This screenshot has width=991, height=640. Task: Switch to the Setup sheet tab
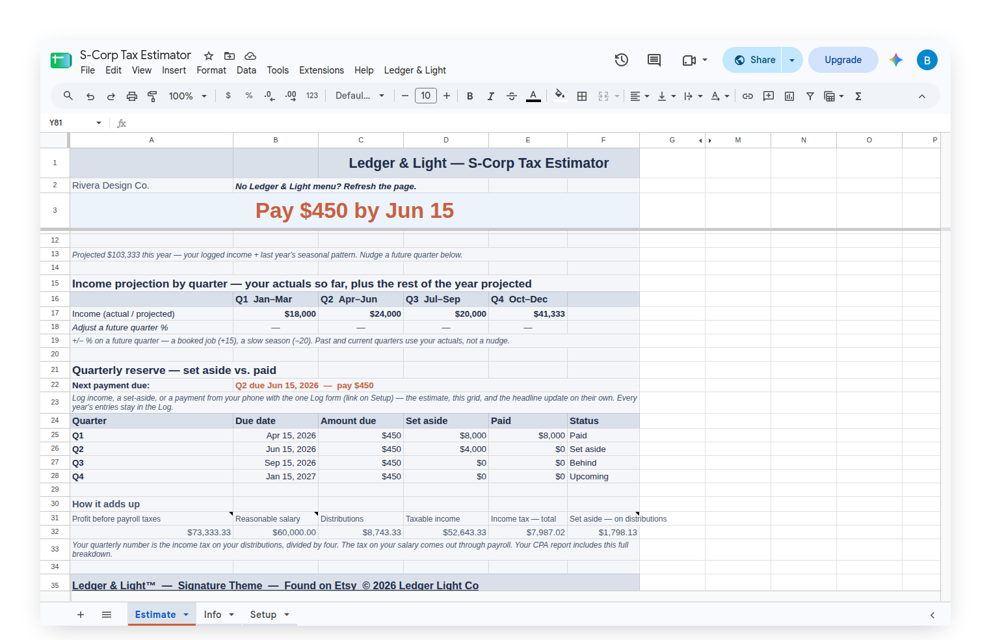pyautogui.click(x=263, y=615)
